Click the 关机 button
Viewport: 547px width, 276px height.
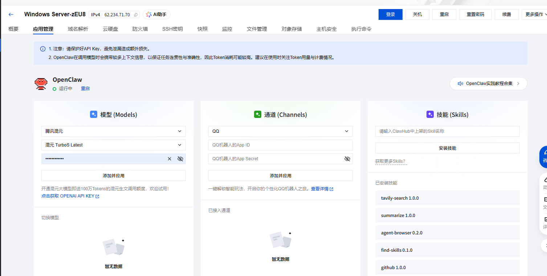click(x=417, y=14)
